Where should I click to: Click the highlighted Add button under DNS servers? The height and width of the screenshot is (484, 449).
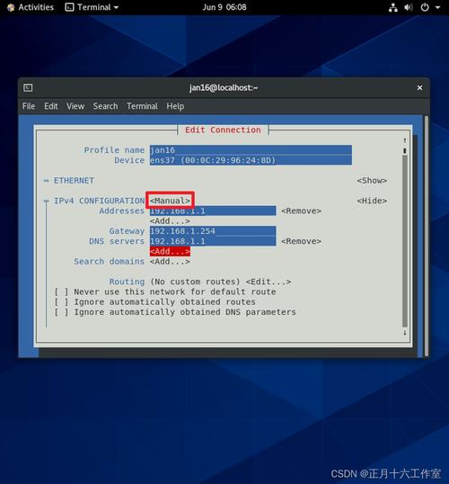(170, 252)
